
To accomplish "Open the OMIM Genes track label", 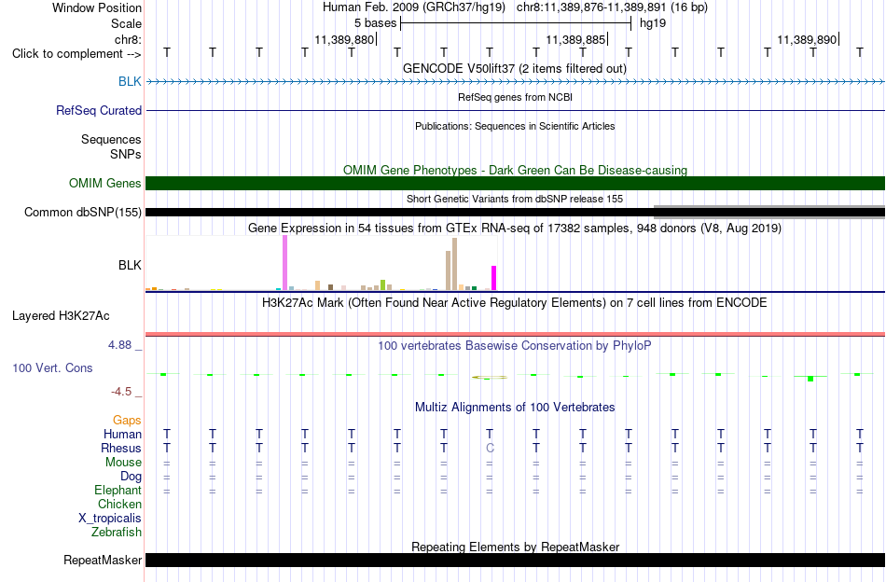I will point(105,183).
